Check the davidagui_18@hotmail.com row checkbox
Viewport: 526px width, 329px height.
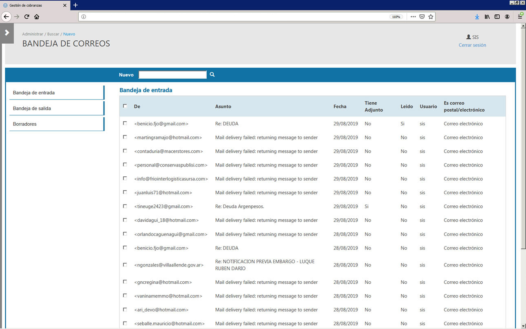coord(125,220)
